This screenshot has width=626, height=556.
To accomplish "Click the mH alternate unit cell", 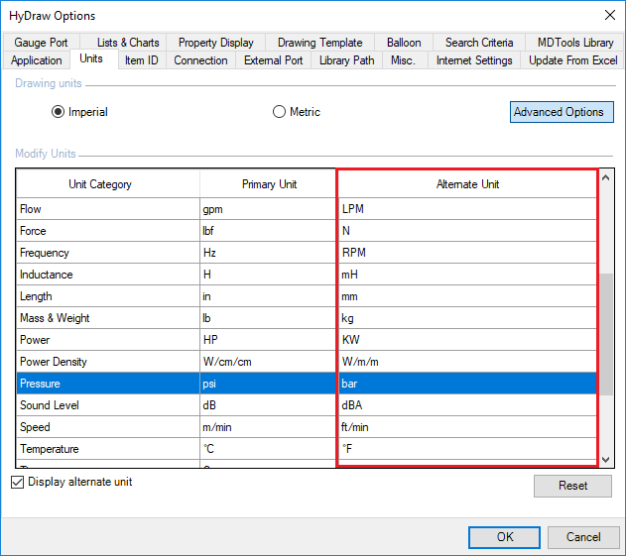I will 467,275.
